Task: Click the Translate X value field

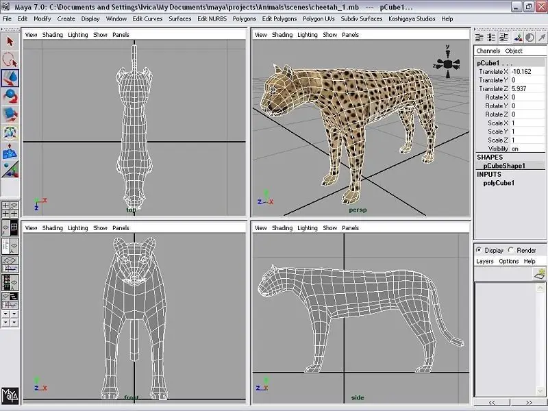Action: pyautogui.click(x=527, y=72)
